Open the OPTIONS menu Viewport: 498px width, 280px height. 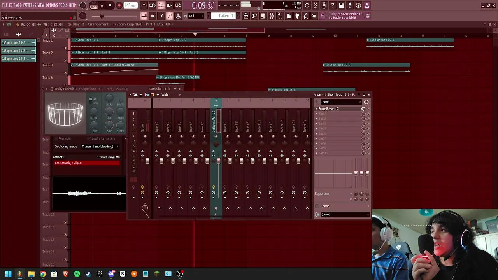tap(52, 5)
